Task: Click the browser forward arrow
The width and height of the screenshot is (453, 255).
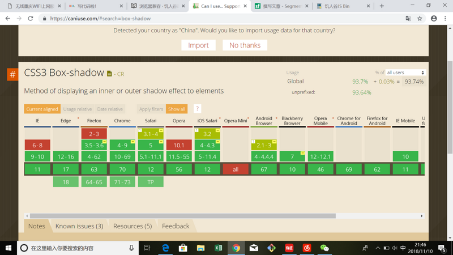Action: tap(19, 19)
